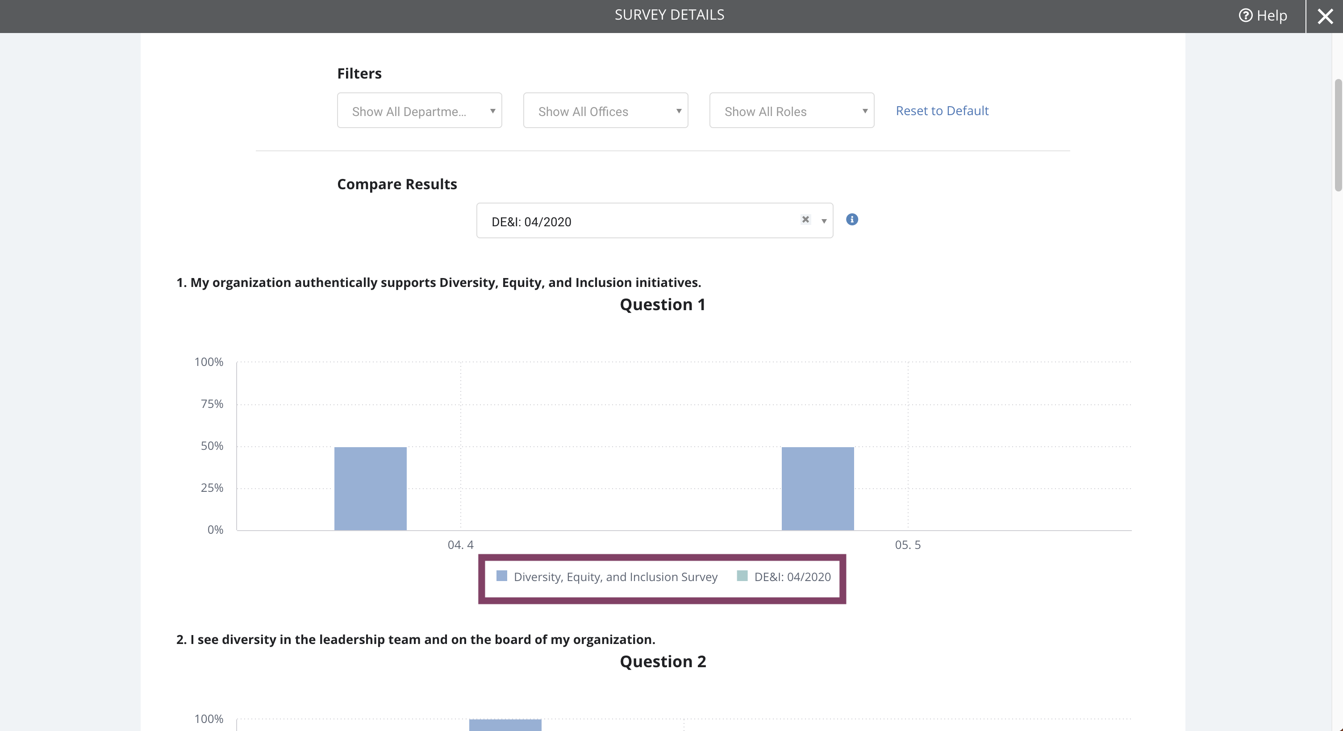This screenshot has height=731, width=1343.
Task: Click the 50% axis label in Question 1
Action: (212, 446)
